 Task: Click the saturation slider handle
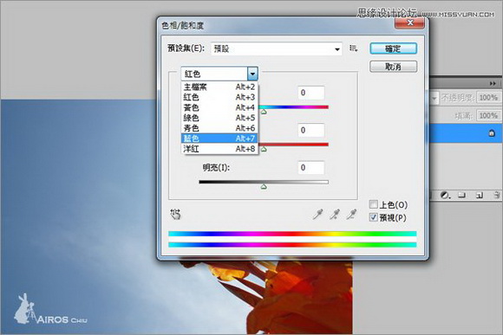(264, 149)
